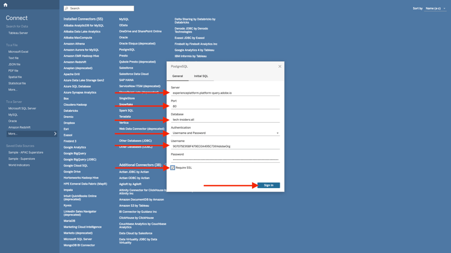Viewport: 451px width, 253px height.
Task: Click the connector Search box
Action: tap(99, 8)
